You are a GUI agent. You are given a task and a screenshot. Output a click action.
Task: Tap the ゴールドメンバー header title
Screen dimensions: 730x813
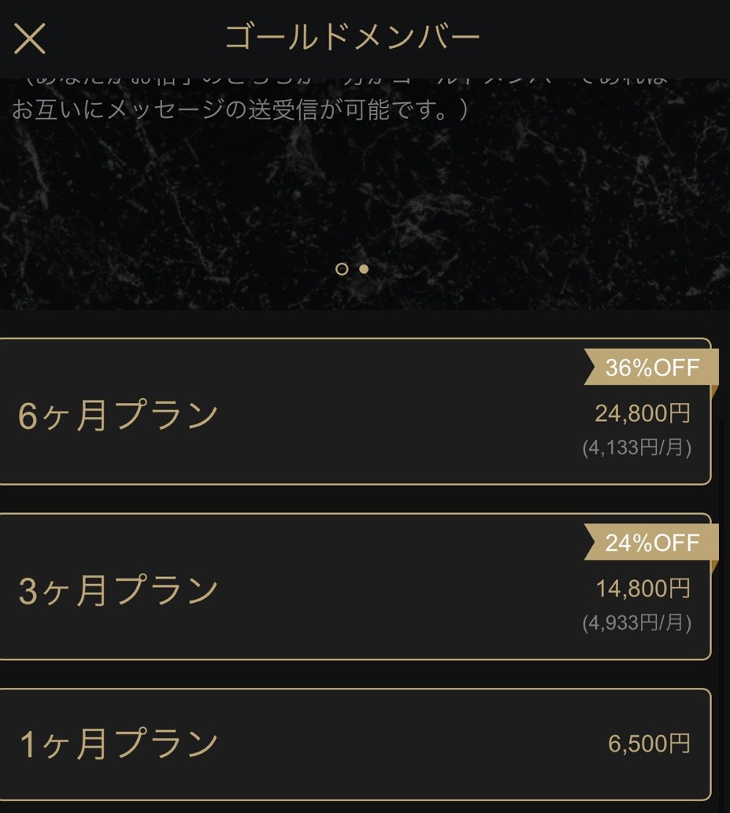coord(352,38)
